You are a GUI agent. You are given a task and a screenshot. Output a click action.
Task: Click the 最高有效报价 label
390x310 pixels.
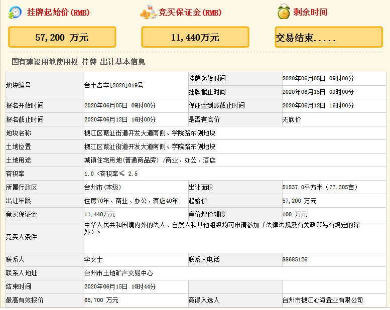tap(25, 300)
